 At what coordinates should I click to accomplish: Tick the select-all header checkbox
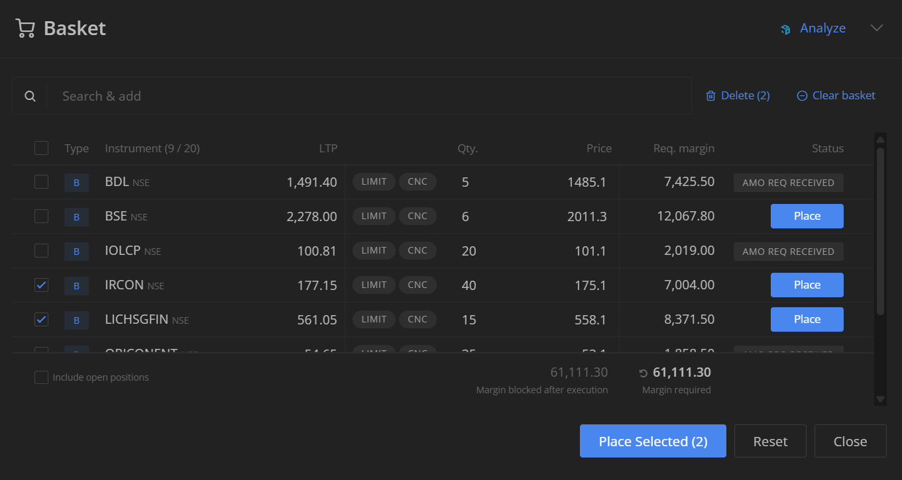(x=41, y=148)
